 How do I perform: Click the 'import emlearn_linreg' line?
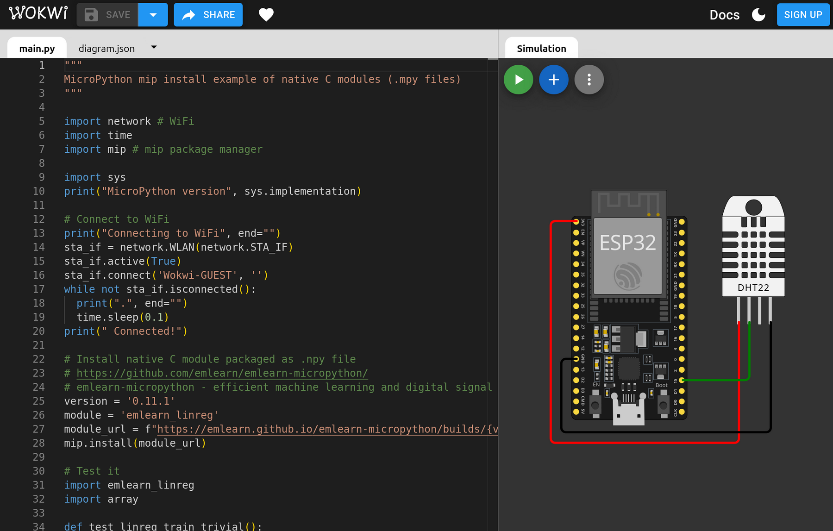click(x=129, y=485)
